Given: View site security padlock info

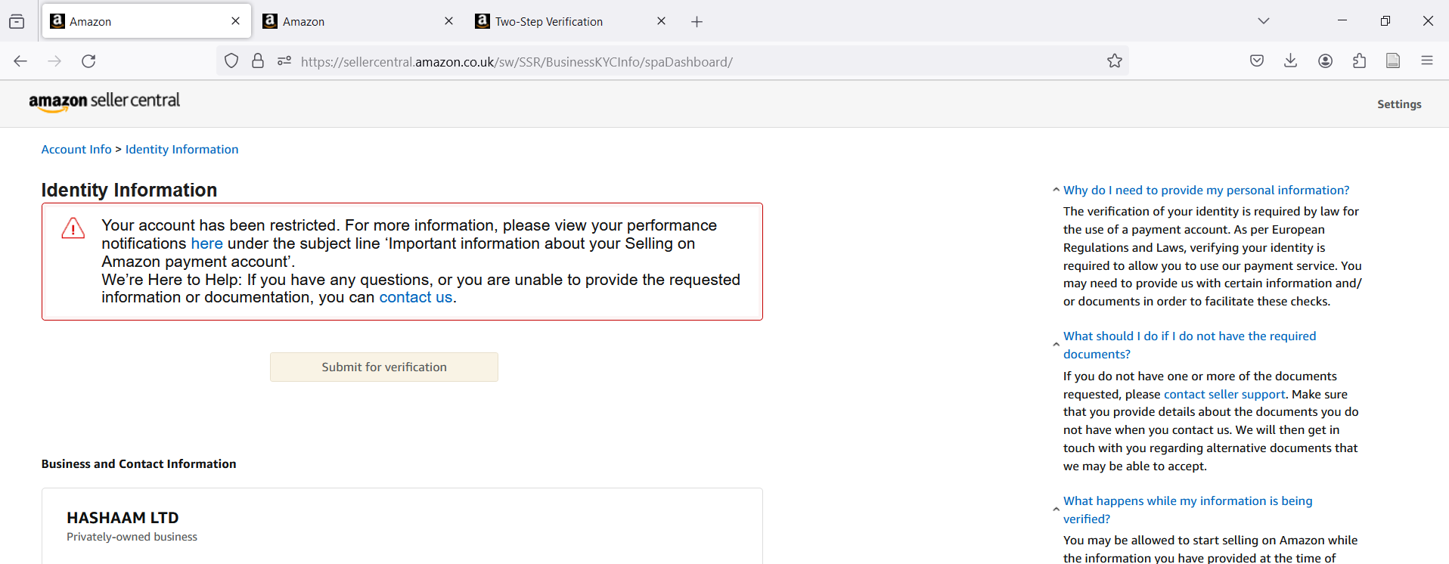Looking at the screenshot, I should coord(258,61).
